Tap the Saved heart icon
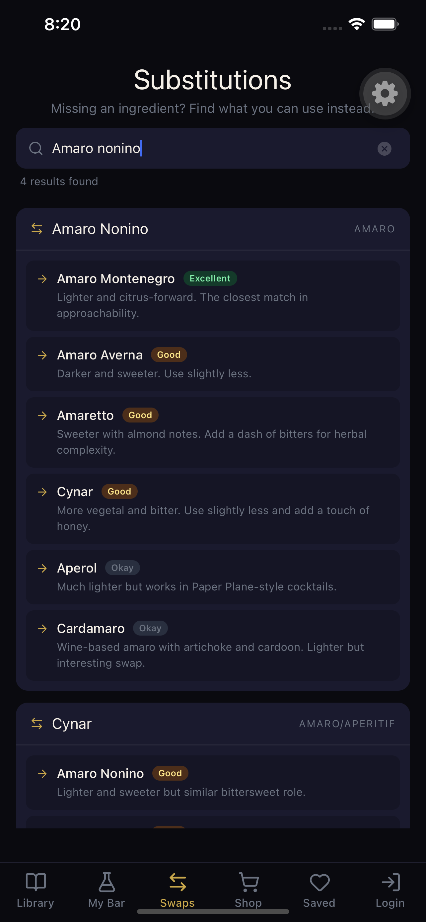Screen dimensions: 426x922 tap(319, 883)
